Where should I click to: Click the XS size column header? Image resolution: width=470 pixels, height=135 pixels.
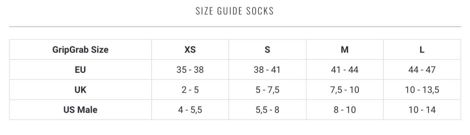point(190,49)
